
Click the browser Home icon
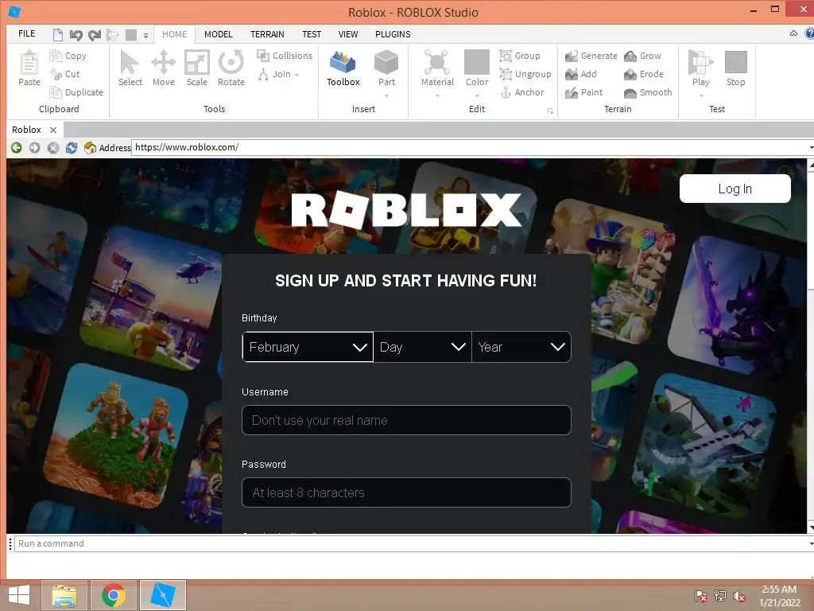coord(90,147)
